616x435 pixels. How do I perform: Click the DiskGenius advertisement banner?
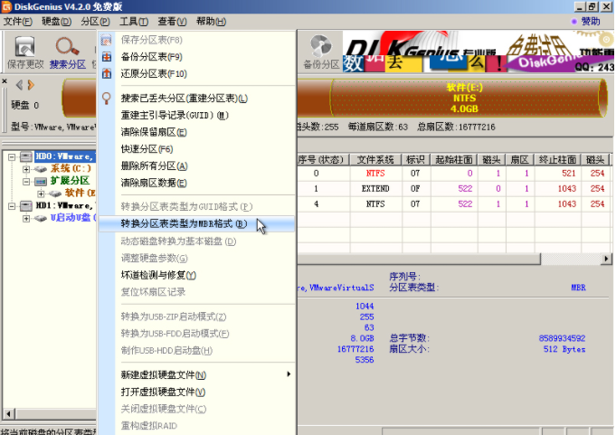tap(479, 52)
